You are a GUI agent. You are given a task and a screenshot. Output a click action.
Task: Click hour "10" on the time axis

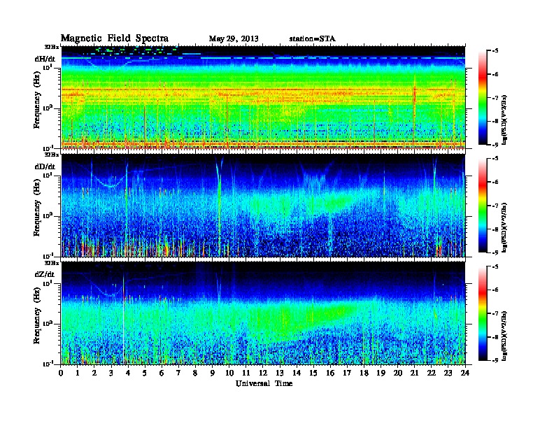click(229, 373)
